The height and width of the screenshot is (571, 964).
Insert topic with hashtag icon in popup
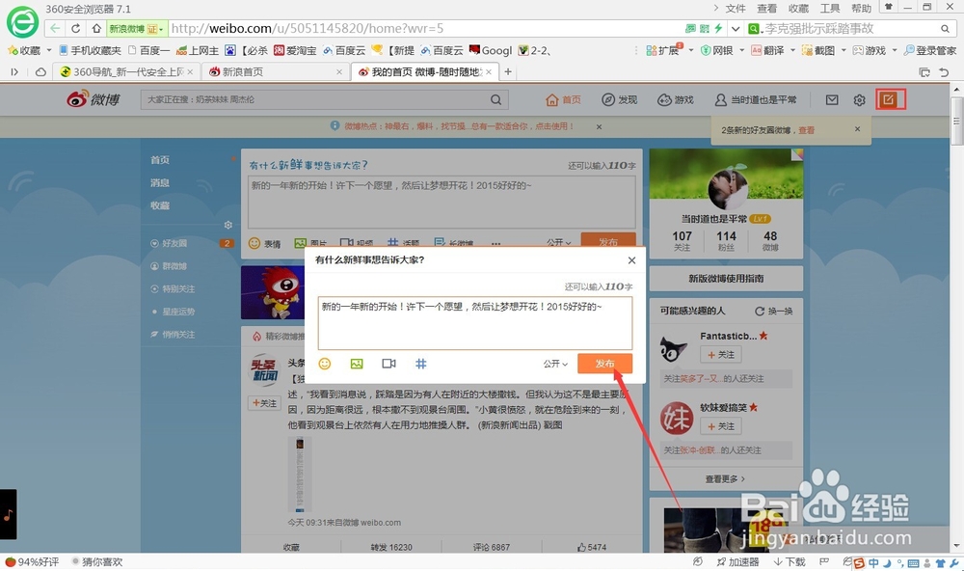point(420,364)
